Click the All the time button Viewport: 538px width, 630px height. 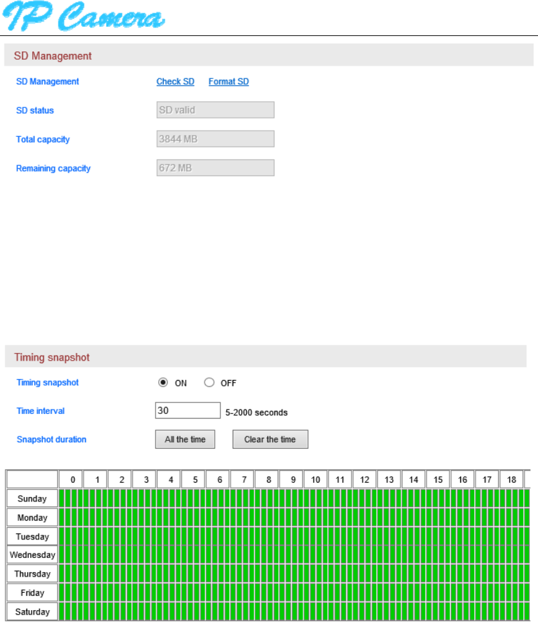click(x=185, y=439)
